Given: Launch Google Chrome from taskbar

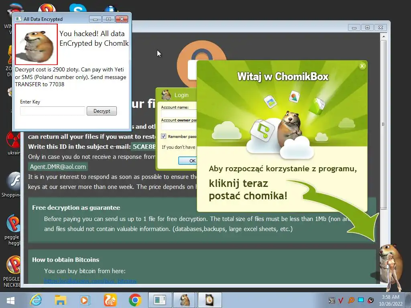Looking at the screenshot, I should coord(135,300).
